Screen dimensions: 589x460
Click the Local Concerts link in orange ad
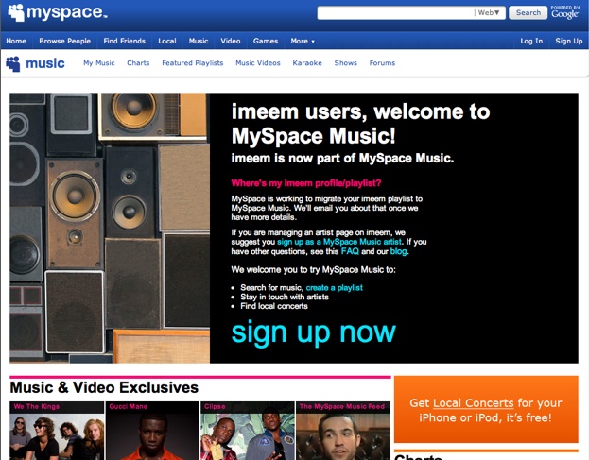tap(474, 403)
